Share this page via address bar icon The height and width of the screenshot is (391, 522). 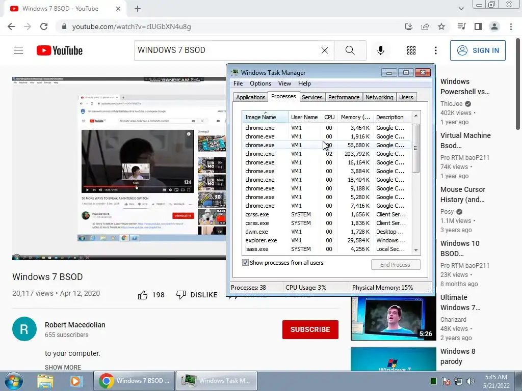425,26
